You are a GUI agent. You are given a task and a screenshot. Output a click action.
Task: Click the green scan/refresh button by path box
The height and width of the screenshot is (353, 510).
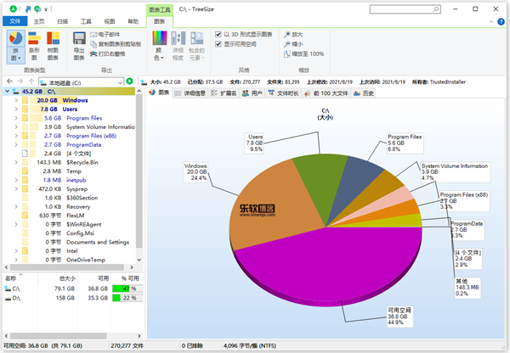(x=129, y=81)
